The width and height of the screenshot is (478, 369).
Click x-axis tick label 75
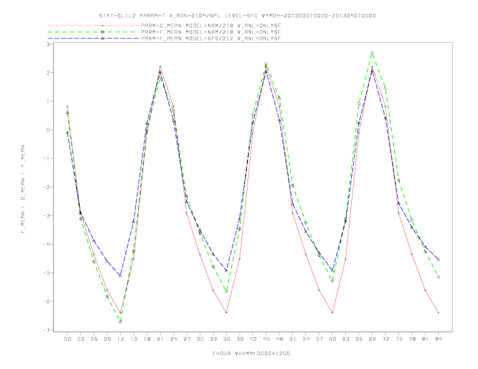click(x=399, y=339)
